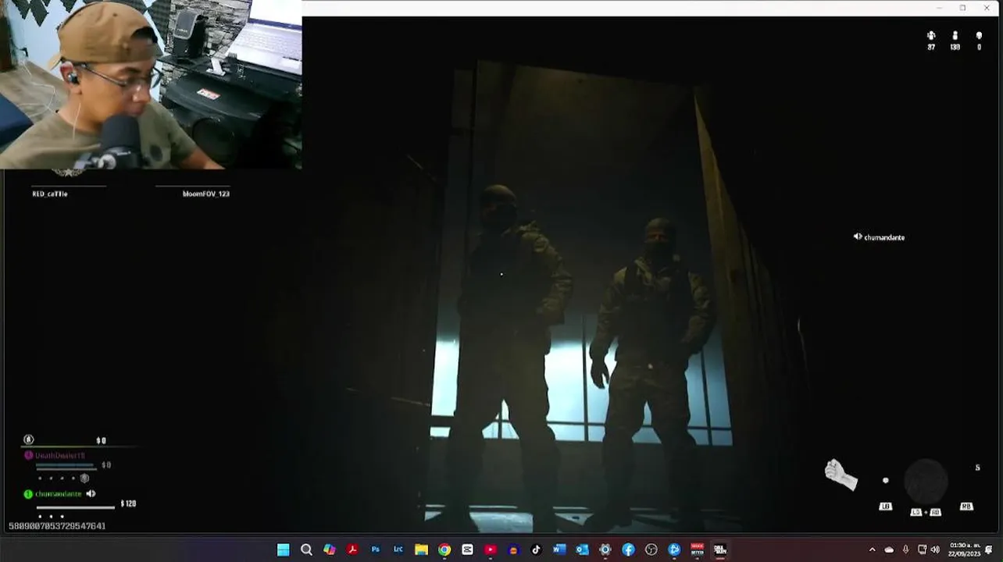Open Call of Duty taskbar icon

(x=720, y=550)
